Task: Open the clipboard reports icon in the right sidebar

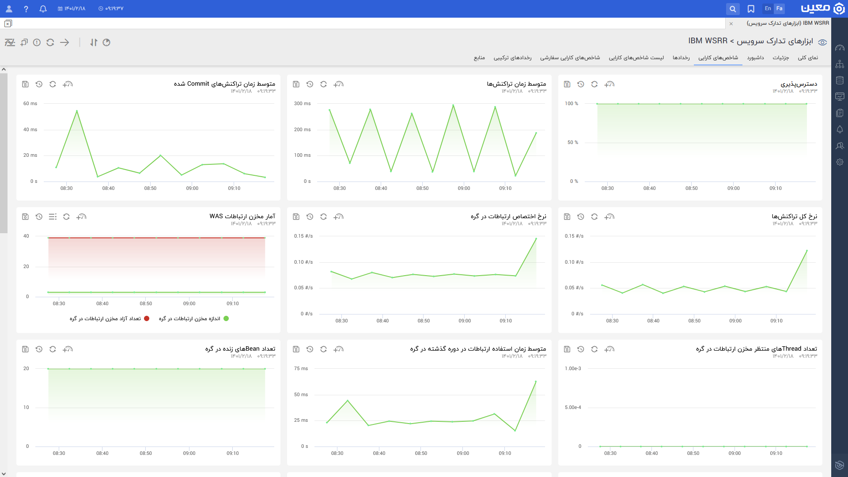Action: pyautogui.click(x=840, y=113)
